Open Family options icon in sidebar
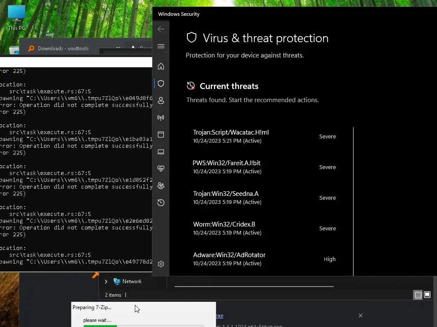This screenshot has width=437, height=327. (x=161, y=186)
